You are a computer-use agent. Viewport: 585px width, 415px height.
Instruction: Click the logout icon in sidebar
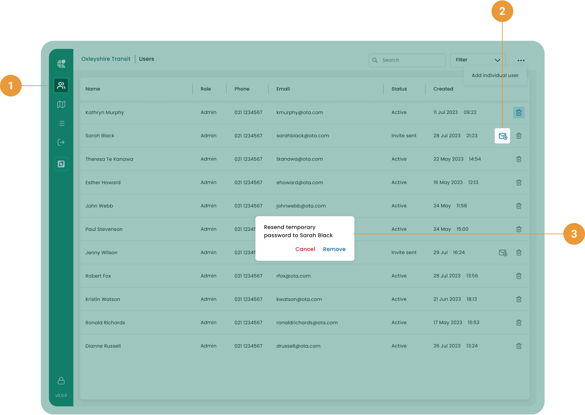61,143
